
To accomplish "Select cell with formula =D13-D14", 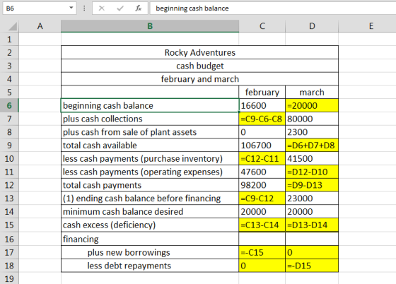I will 312,225.
